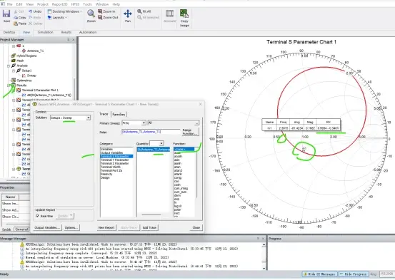This screenshot has width=395, height=280.
Task: Open the Update button dropdown arrow
Action: [x=71, y=216]
